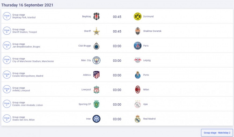Click the Group A badge for Man. City match
The height and width of the screenshot is (137, 234).
click(7, 60)
